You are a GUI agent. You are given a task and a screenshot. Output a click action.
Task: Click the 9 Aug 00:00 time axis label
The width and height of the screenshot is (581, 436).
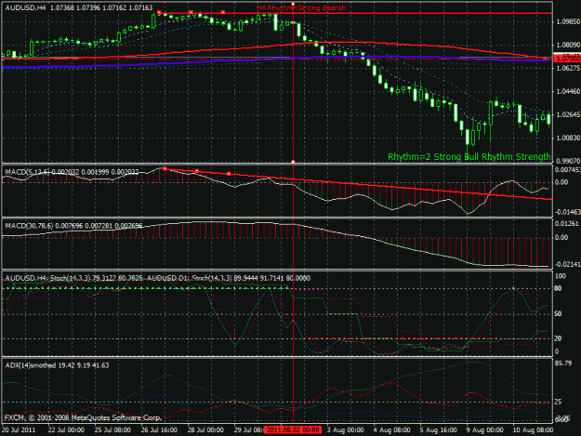(485, 429)
